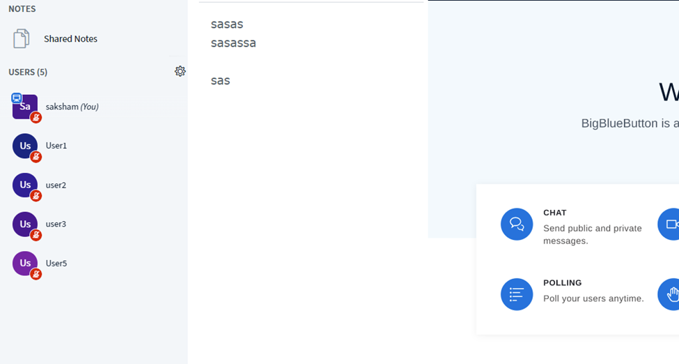The image size is (679, 364).
Task: Click the raise hand circle icon
Action: [x=669, y=294]
